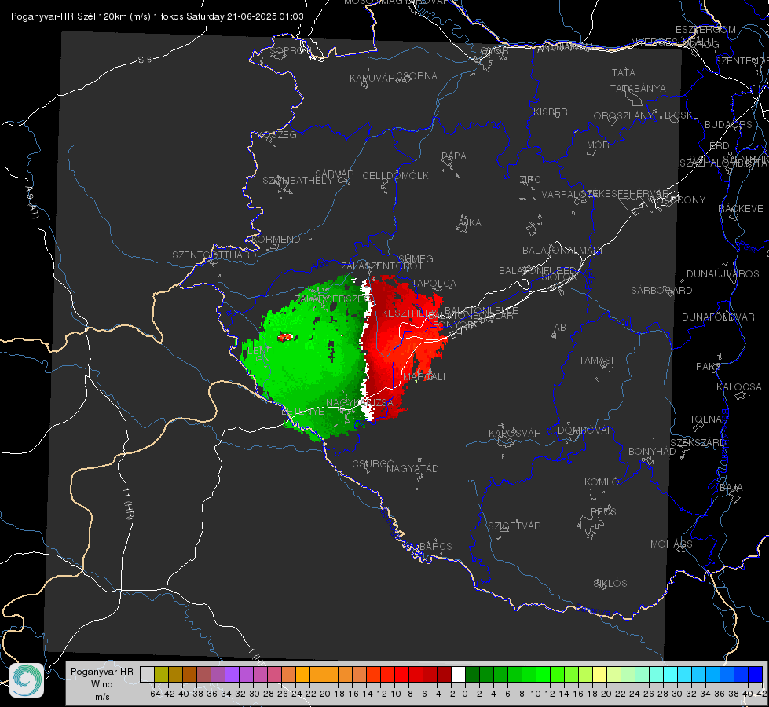The height and width of the screenshot is (707, 769).
Task: Click the BONYHÁD city label
Action: coord(652,452)
